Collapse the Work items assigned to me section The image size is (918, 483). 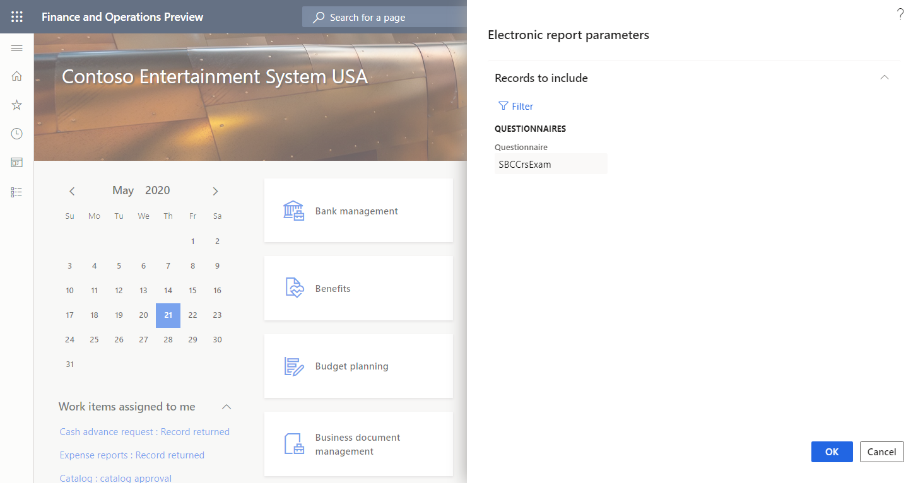click(227, 407)
